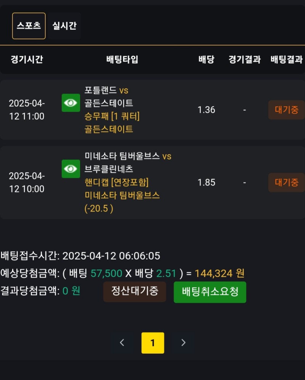305x380 pixels.
Task: Click eye icon for 포틀랜드 vs 골든스테이트 bet
Action: point(71,103)
